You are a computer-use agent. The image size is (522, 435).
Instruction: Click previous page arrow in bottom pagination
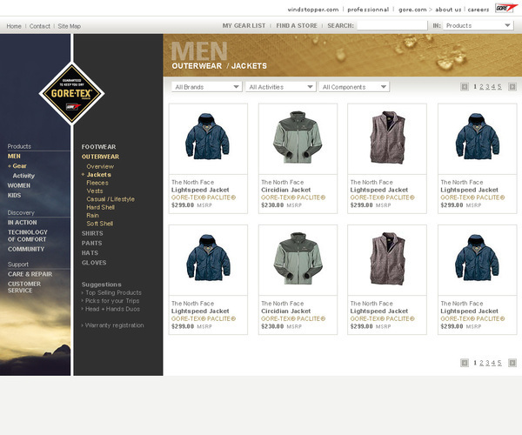[465, 363]
